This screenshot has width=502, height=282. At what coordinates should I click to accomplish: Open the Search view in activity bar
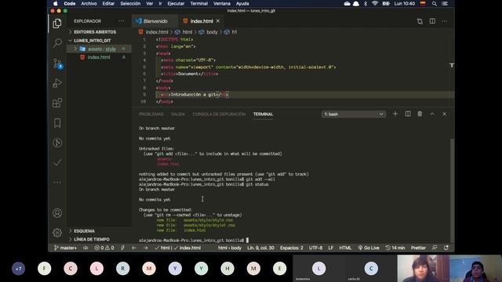tap(57, 42)
